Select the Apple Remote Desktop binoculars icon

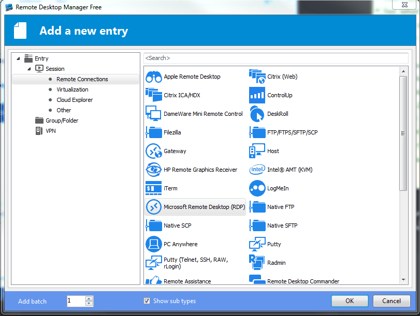(153, 77)
